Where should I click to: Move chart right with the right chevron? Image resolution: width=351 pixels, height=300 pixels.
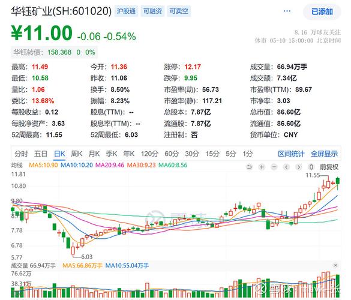pos(299,167)
